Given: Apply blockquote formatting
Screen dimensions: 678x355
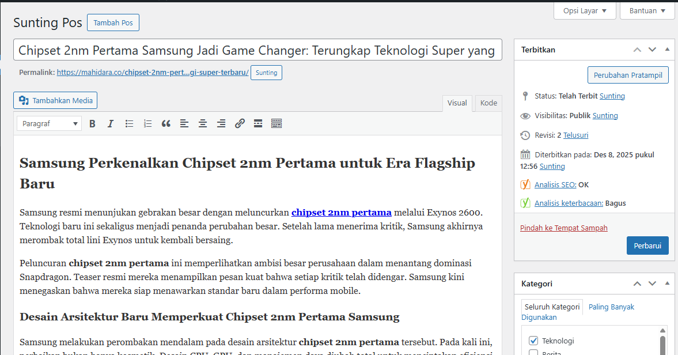Looking at the screenshot, I should [x=166, y=124].
